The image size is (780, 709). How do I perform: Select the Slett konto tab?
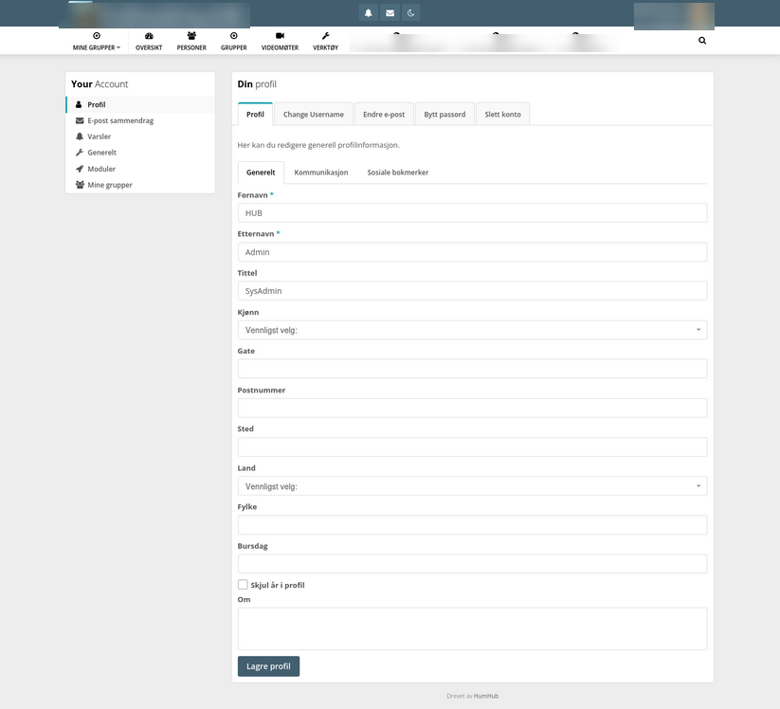pos(502,113)
